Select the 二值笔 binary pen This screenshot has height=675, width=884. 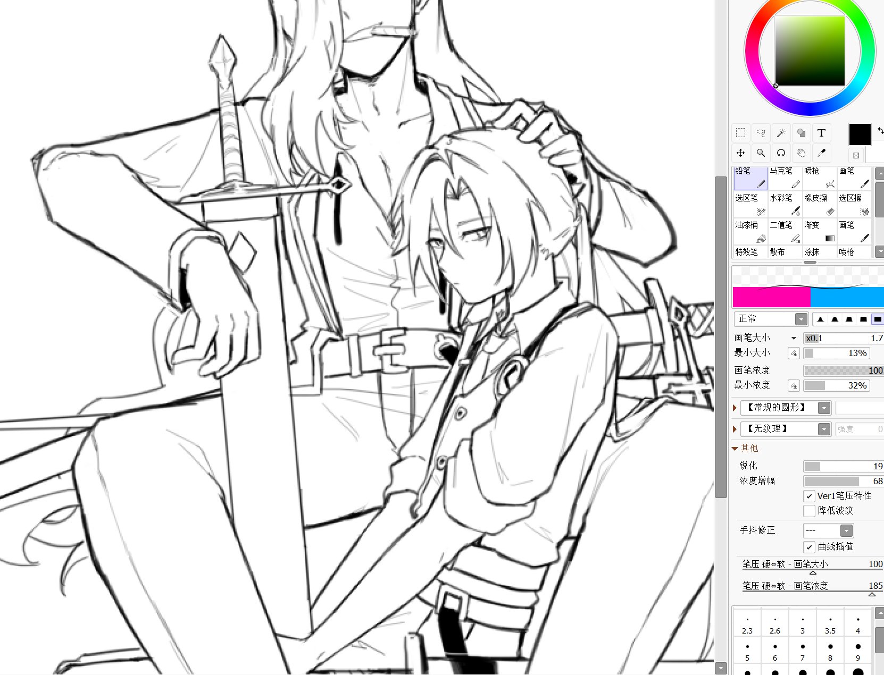[785, 232]
